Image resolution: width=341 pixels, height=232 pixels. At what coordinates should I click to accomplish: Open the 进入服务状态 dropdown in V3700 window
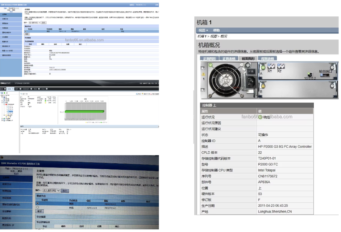(51, 190)
